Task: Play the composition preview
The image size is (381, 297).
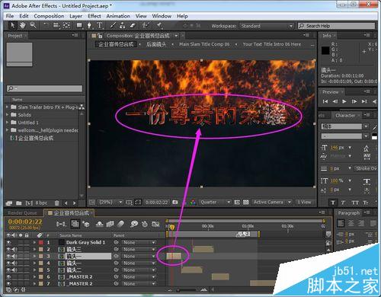Action: click(x=344, y=101)
